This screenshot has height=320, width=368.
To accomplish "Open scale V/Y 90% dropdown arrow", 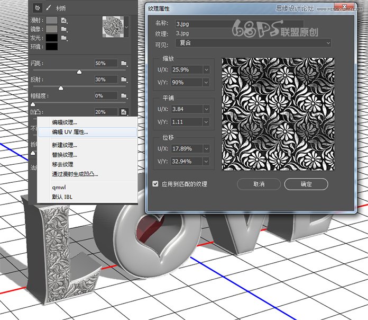I will pyautogui.click(x=206, y=82).
